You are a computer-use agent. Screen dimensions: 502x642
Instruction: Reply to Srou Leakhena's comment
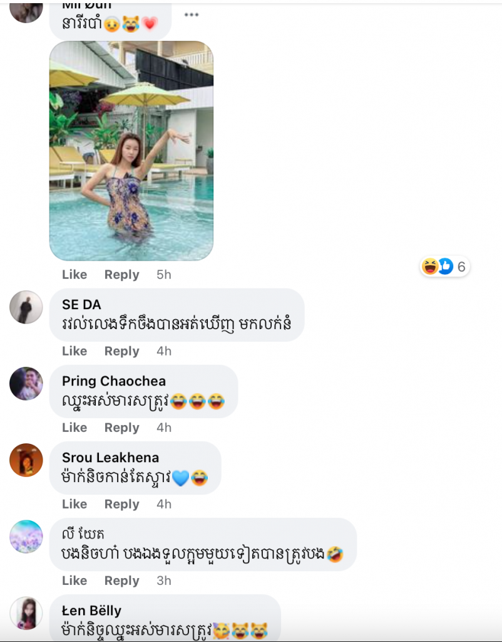[122, 504]
